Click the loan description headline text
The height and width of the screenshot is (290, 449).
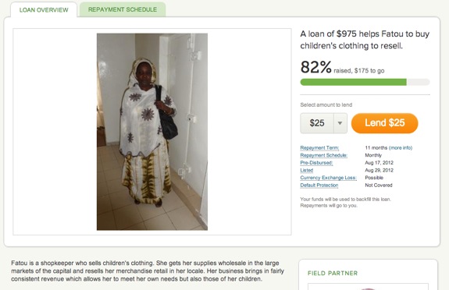pyautogui.click(x=365, y=40)
